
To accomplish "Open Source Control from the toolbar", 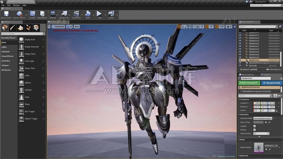I will pos(19,15).
